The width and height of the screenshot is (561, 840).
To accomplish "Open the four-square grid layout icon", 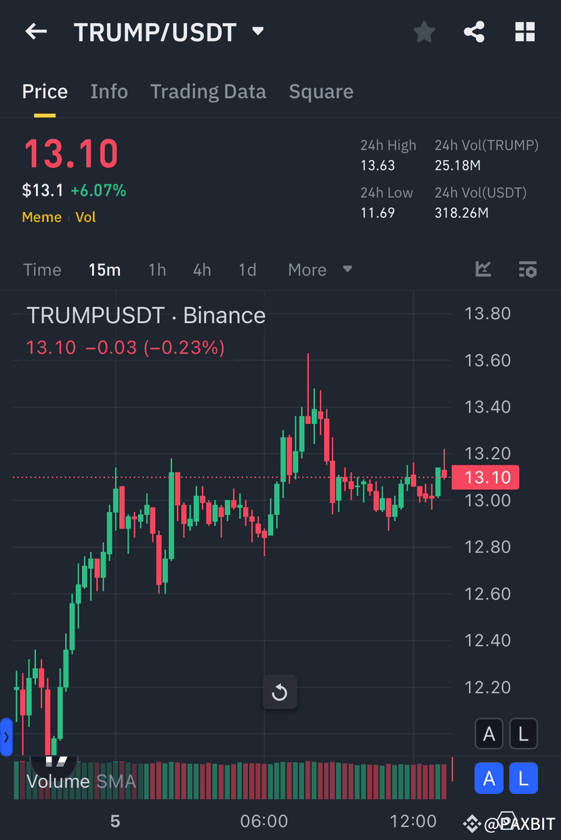I will click(525, 32).
